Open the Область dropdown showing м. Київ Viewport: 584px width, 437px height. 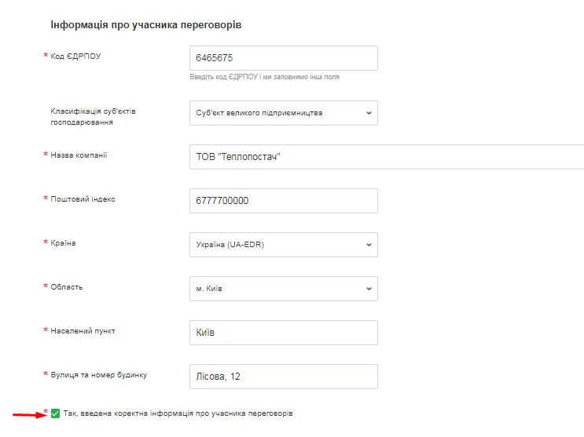click(x=283, y=289)
